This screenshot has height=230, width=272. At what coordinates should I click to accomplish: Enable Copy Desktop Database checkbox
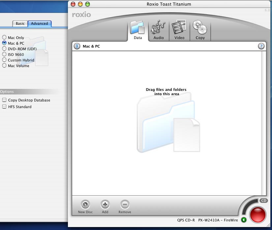4,100
